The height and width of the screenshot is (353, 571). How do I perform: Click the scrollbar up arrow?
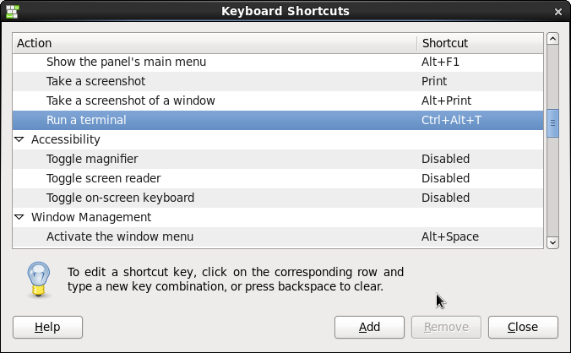(553, 39)
